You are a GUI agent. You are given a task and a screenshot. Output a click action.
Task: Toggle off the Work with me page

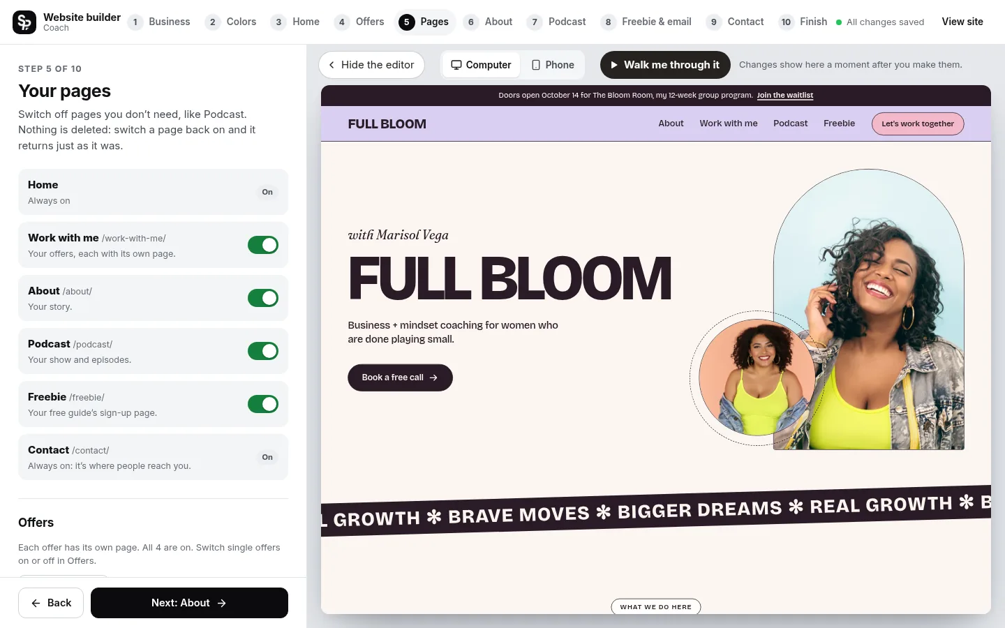point(263,245)
